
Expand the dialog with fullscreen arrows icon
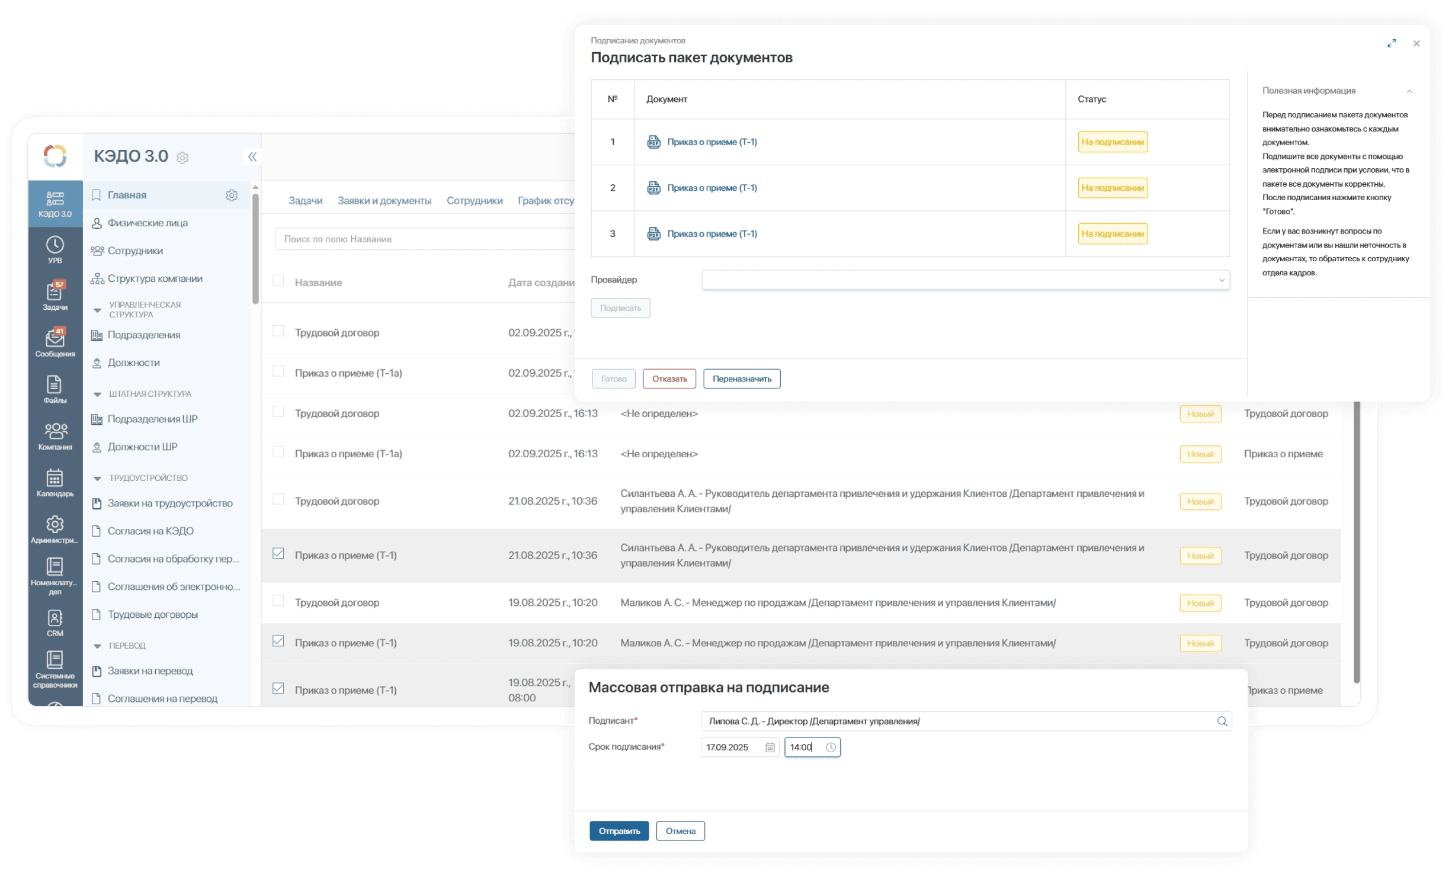tap(1392, 43)
